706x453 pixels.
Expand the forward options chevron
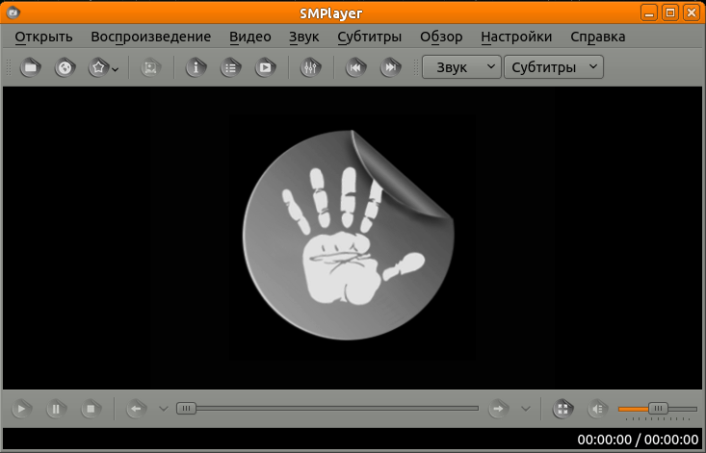pos(526,409)
